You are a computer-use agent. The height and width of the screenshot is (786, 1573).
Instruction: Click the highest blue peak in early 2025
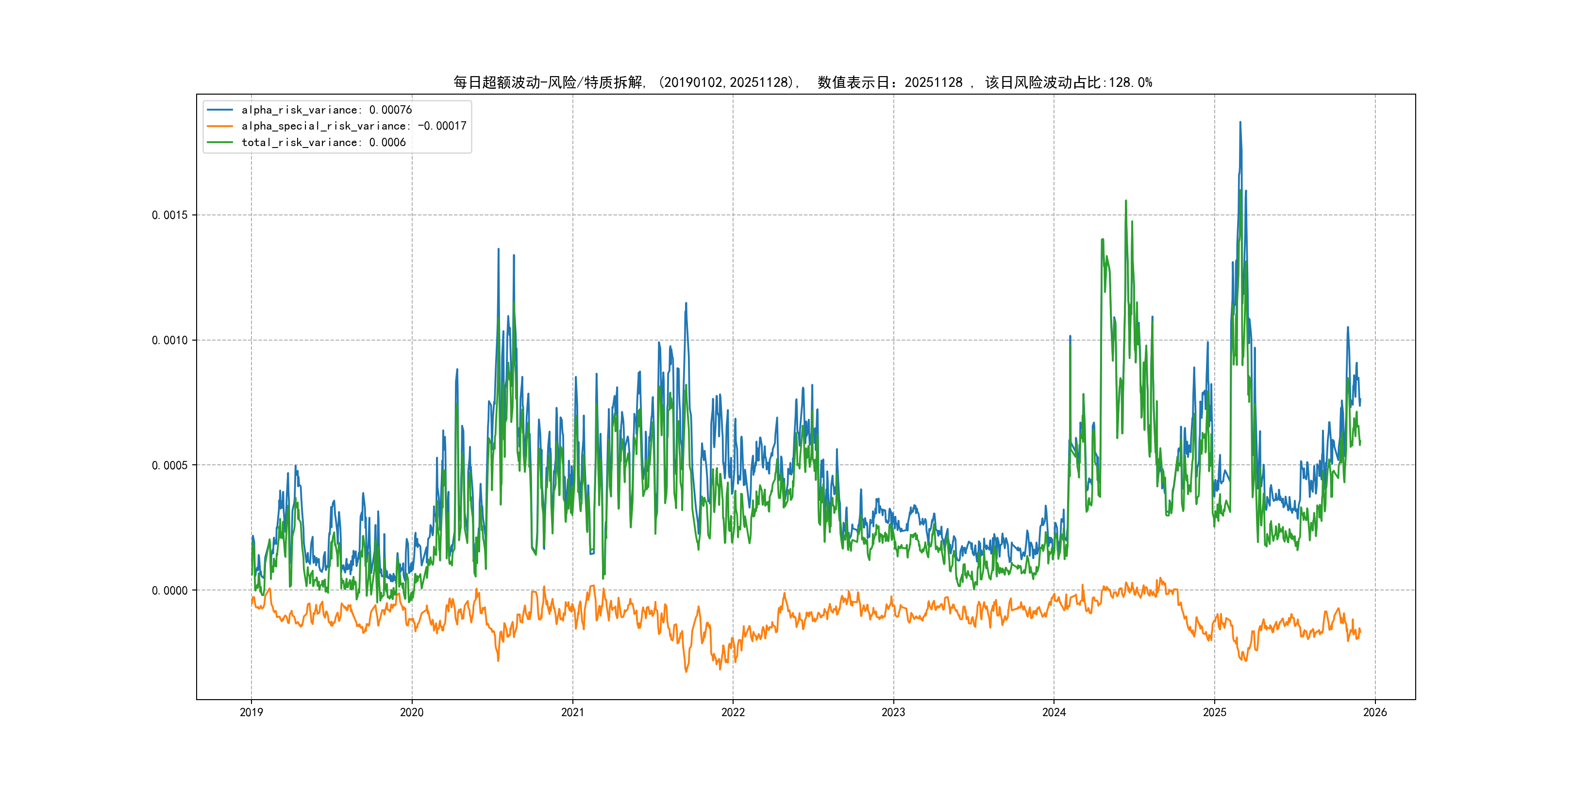coord(1239,123)
